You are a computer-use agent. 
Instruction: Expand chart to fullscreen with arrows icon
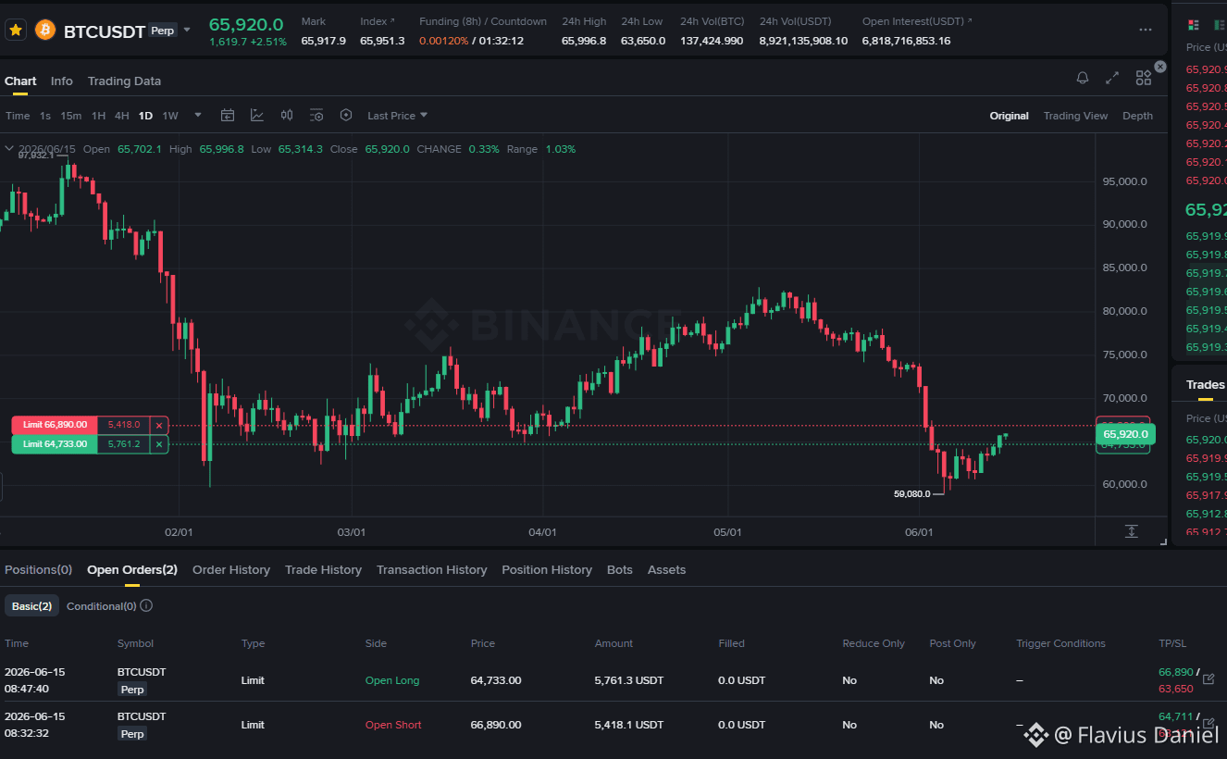pyautogui.click(x=1113, y=79)
